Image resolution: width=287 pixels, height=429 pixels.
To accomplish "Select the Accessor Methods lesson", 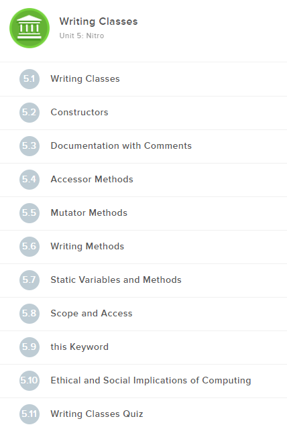I will coord(143,180).
